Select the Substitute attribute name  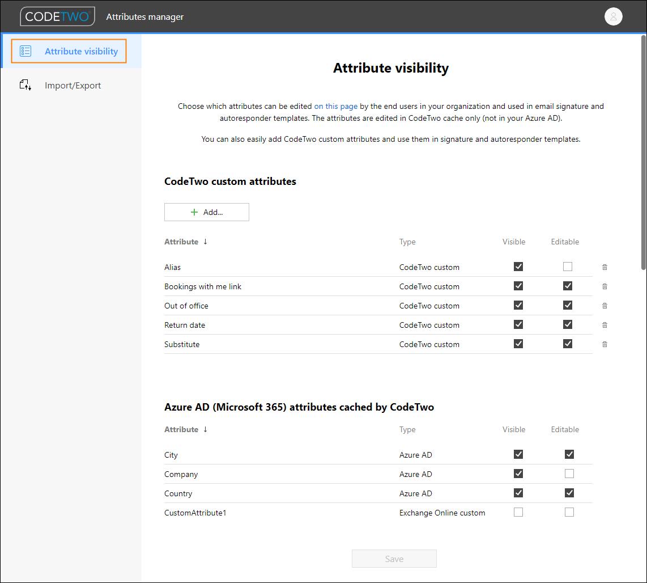(x=181, y=344)
